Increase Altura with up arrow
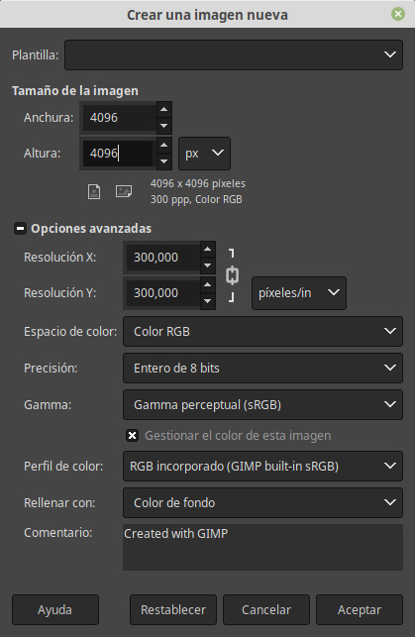This screenshot has height=637, width=415. (x=164, y=145)
